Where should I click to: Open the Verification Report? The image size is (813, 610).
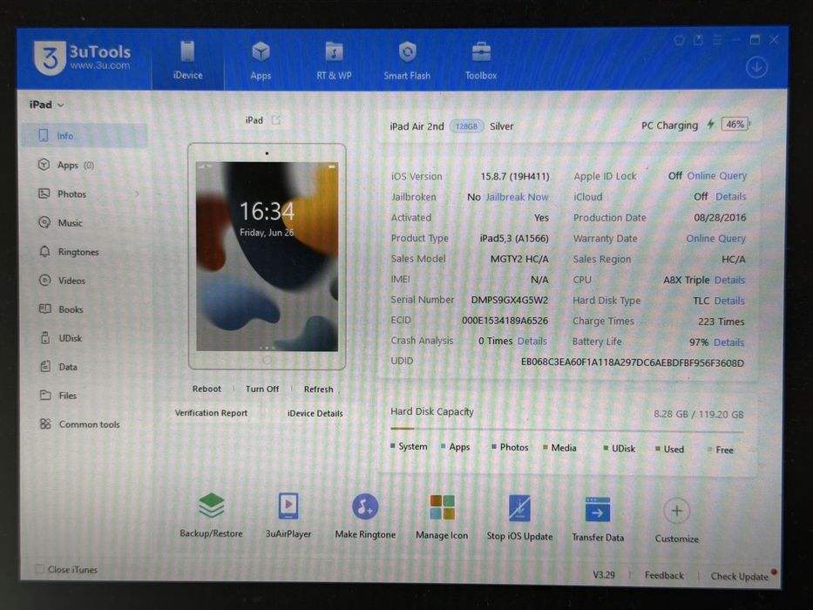point(211,413)
